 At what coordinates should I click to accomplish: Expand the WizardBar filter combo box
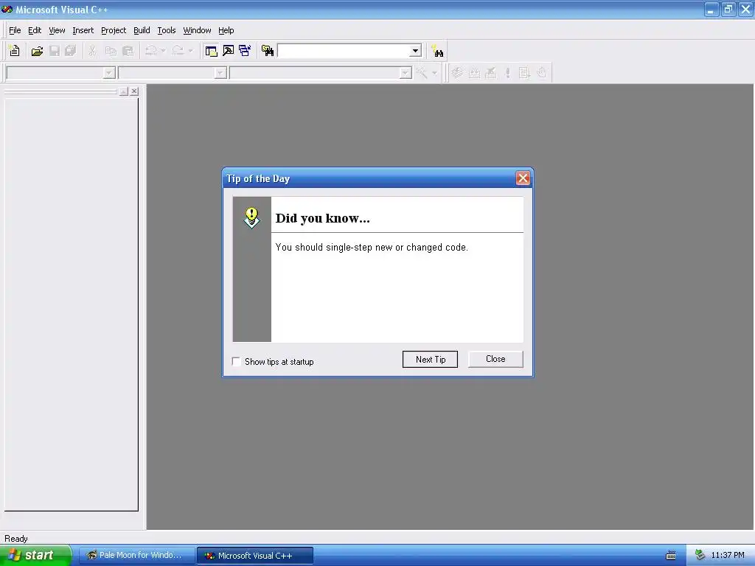click(220, 73)
